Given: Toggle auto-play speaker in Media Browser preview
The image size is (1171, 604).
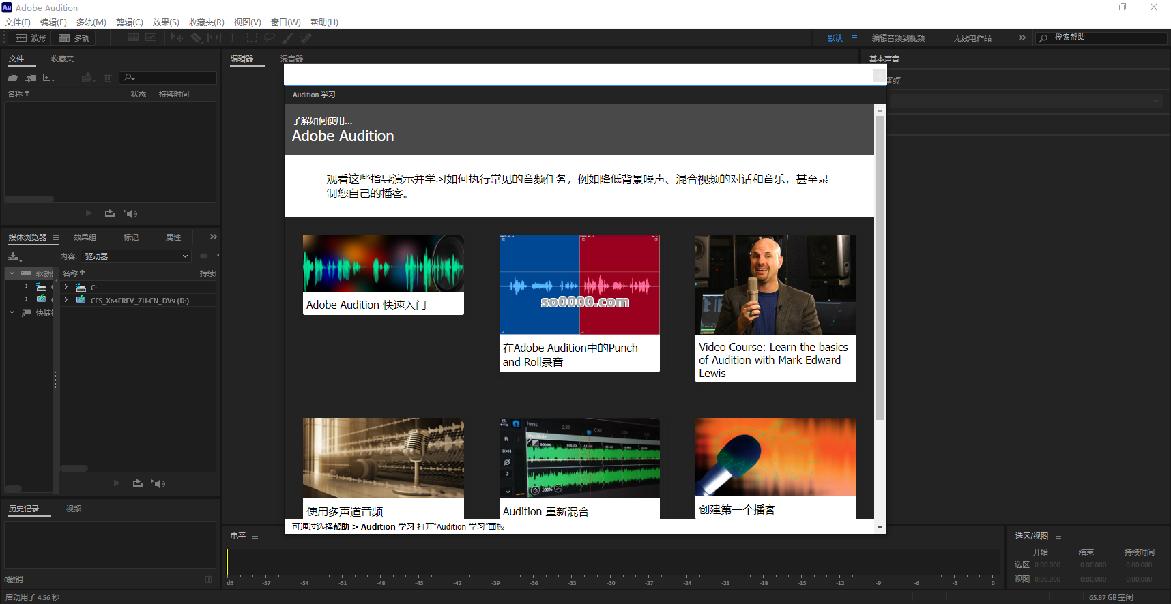Looking at the screenshot, I should pyautogui.click(x=158, y=483).
